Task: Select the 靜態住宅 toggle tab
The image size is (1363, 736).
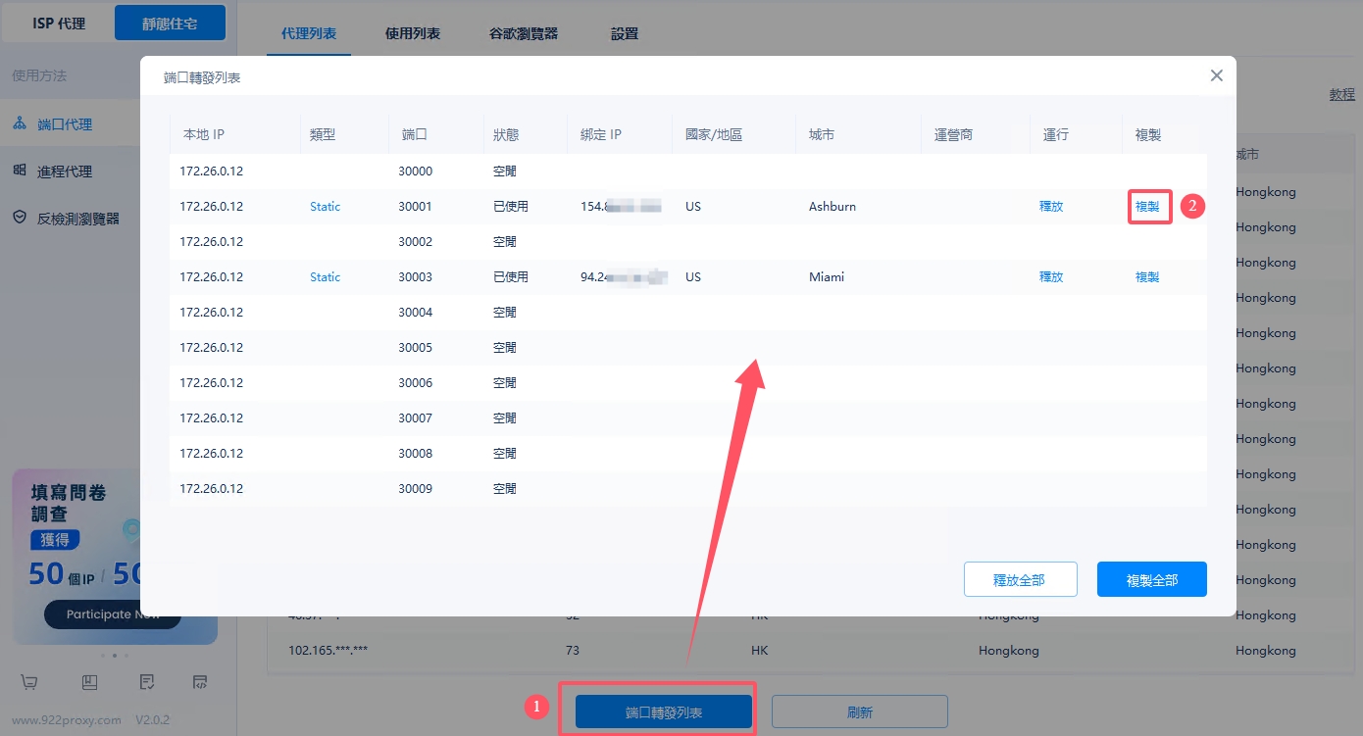Action: point(170,24)
